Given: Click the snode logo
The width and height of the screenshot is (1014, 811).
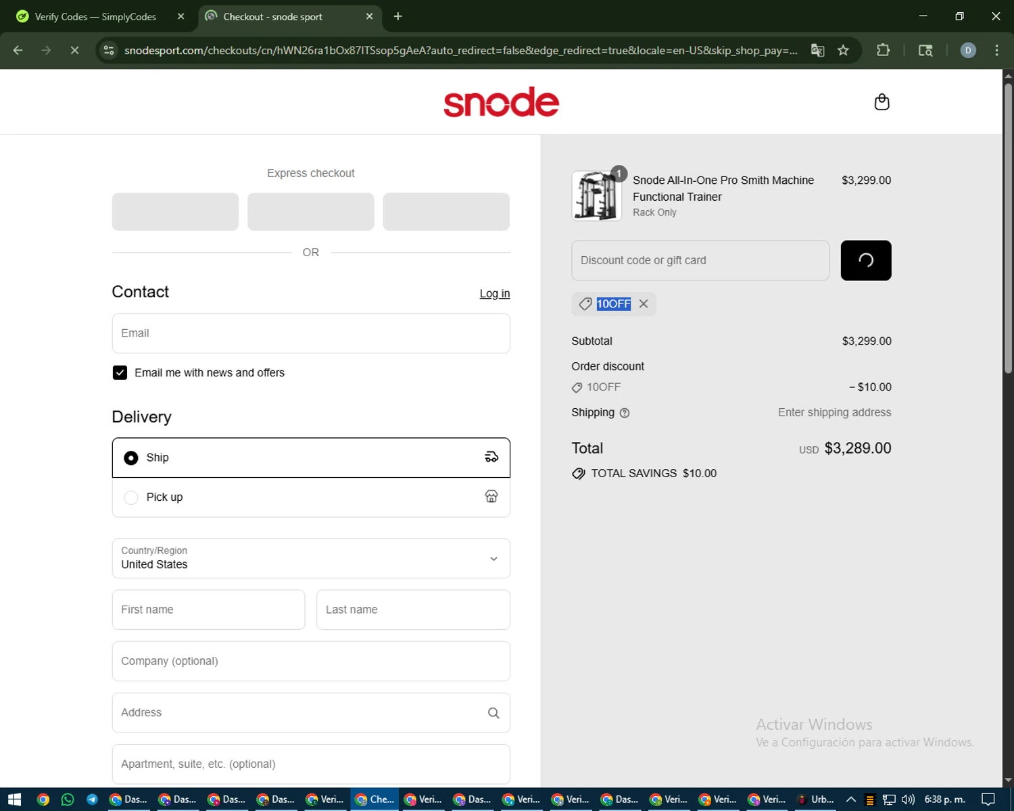Looking at the screenshot, I should (501, 102).
